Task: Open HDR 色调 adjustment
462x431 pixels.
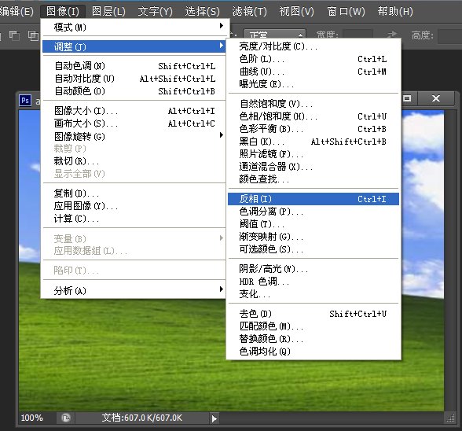Action: coord(313,282)
